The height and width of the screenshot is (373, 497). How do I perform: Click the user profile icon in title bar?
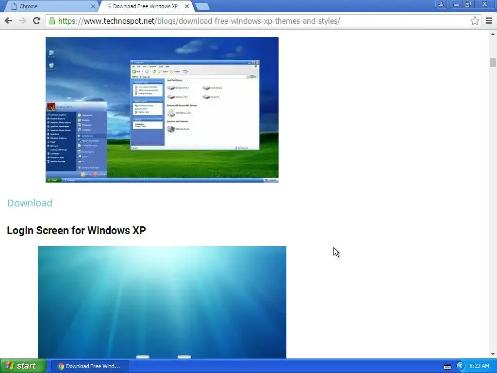(441, 4)
